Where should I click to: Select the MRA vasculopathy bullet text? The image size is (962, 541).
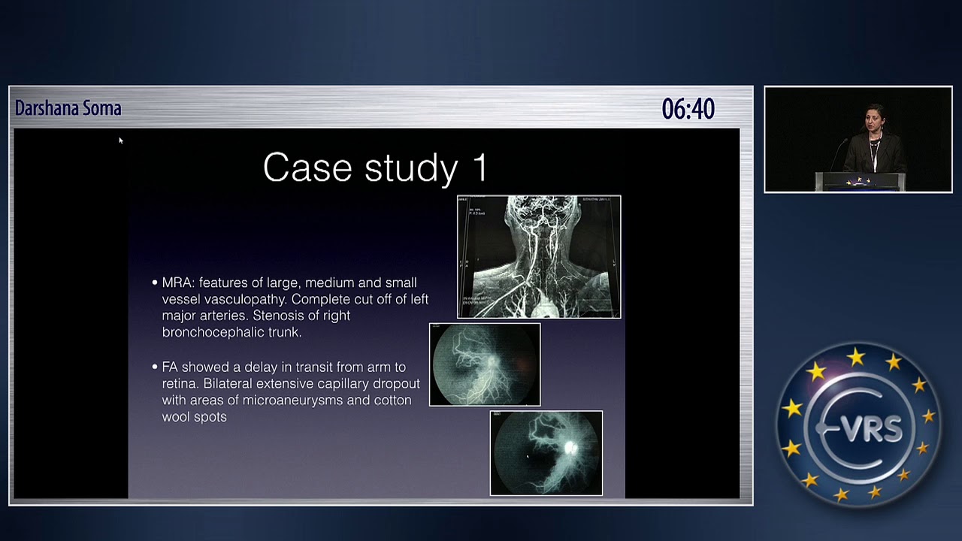[x=291, y=307]
